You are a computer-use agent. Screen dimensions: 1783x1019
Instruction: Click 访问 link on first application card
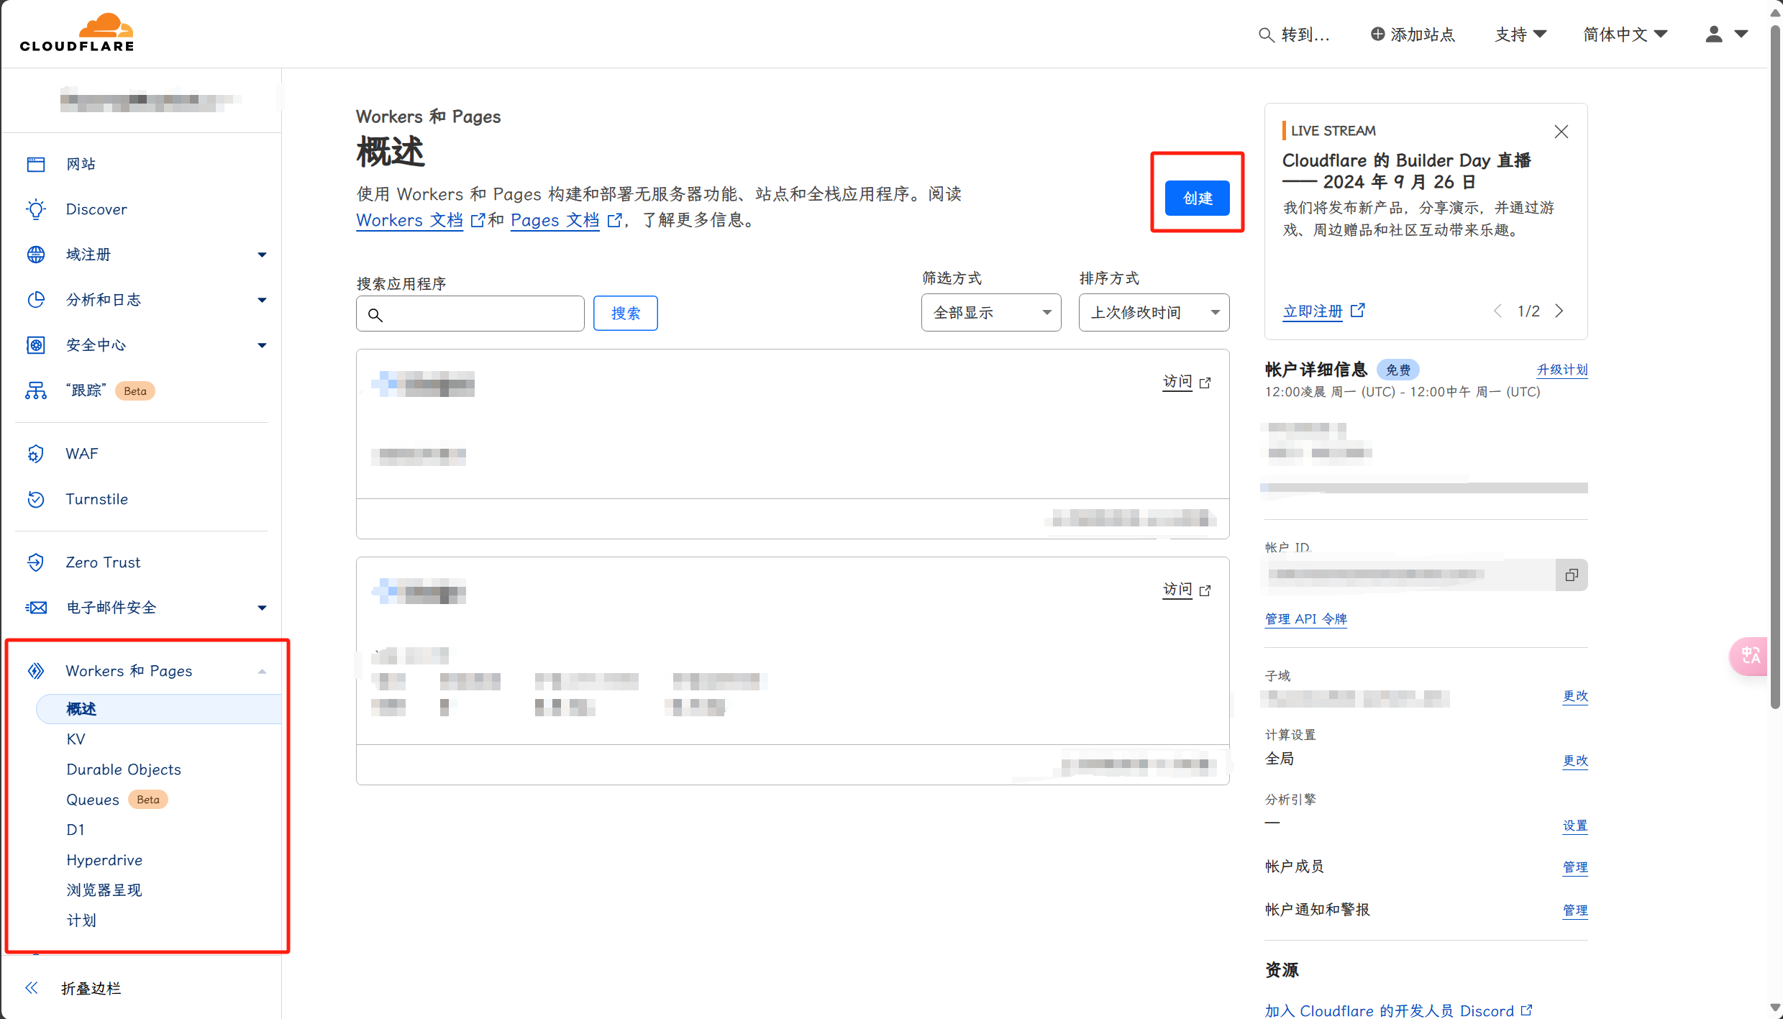(1177, 382)
